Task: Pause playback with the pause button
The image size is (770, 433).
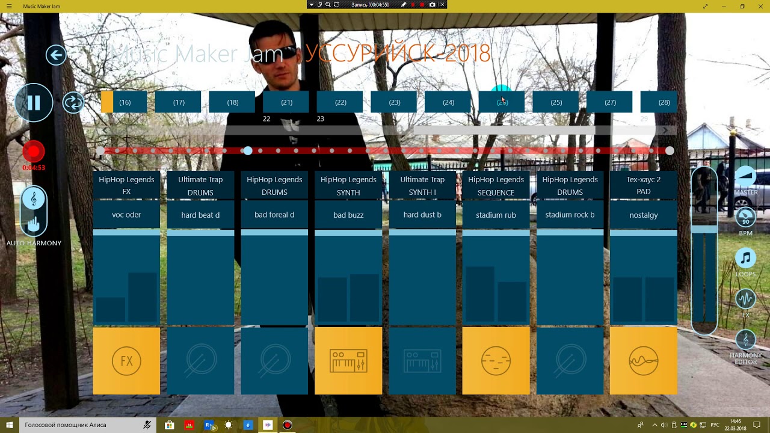Action: [x=34, y=103]
